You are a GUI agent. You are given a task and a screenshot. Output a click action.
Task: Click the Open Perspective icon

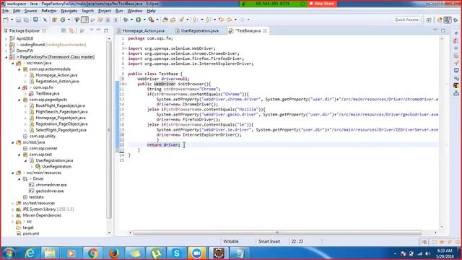point(429,19)
